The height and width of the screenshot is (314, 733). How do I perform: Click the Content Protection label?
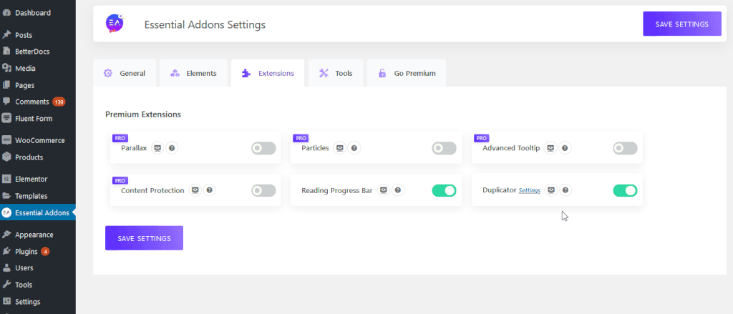coord(152,190)
